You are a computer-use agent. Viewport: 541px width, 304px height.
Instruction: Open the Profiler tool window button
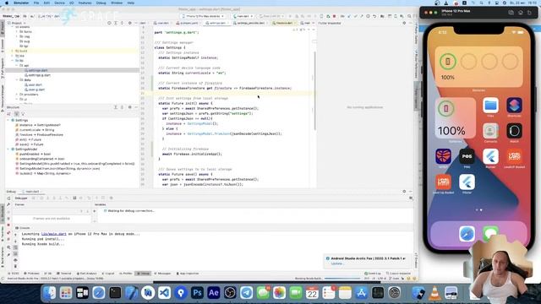point(126,274)
